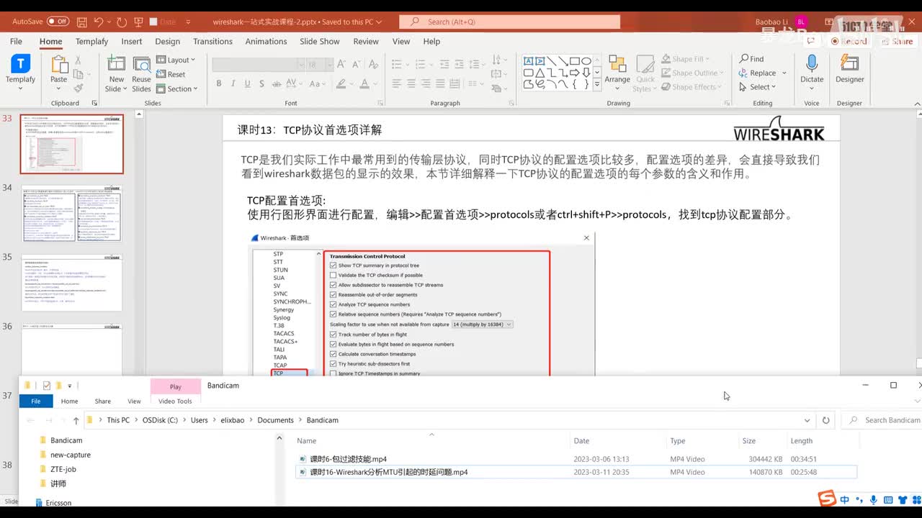The height and width of the screenshot is (518, 922).
Task: Start Dictate microphone
Action: point(812,68)
